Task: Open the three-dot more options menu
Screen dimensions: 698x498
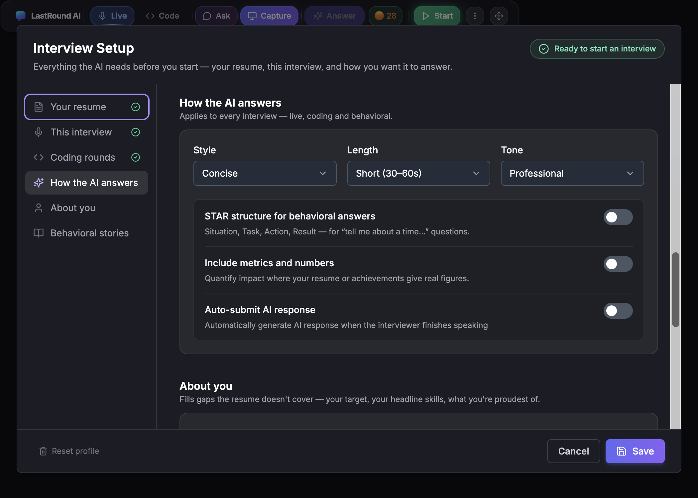Action: point(475,16)
